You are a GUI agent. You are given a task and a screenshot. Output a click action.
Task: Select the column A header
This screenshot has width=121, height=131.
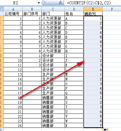tap(13, 9)
